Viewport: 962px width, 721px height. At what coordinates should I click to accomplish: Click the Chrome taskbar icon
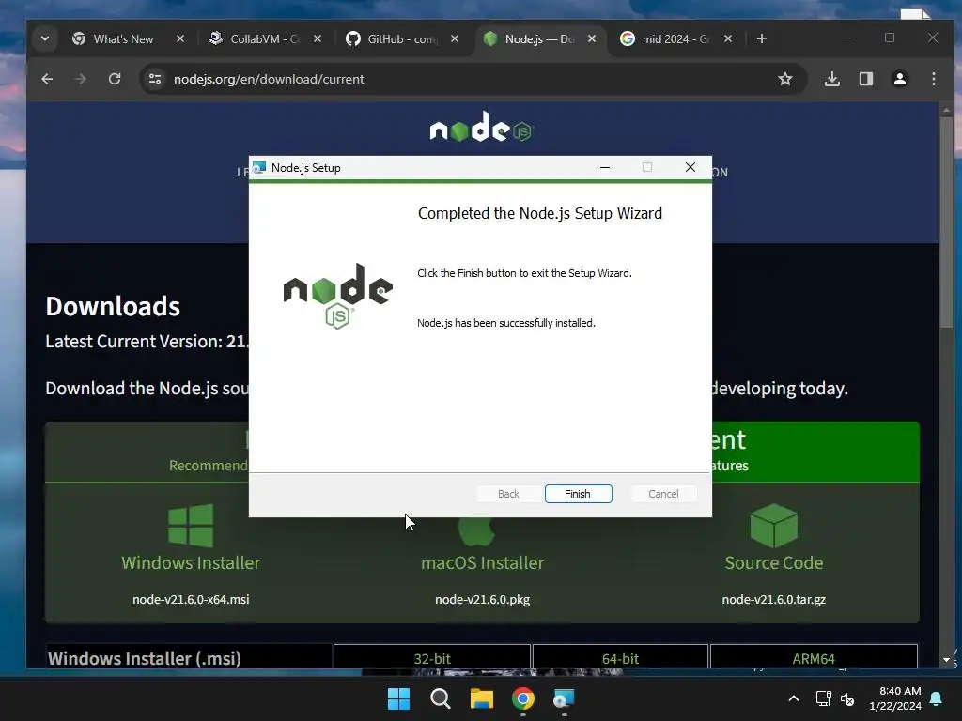(522, 698)
